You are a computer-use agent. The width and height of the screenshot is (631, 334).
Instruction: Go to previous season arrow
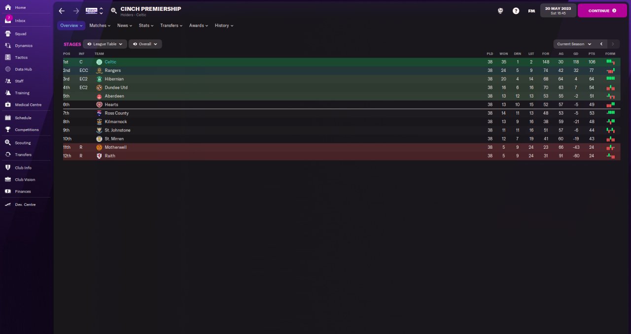601,44
